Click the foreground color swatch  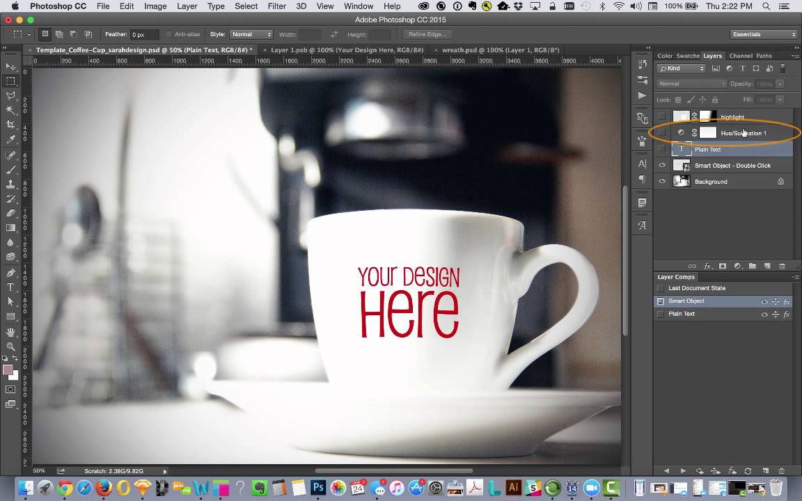[8, 370]
